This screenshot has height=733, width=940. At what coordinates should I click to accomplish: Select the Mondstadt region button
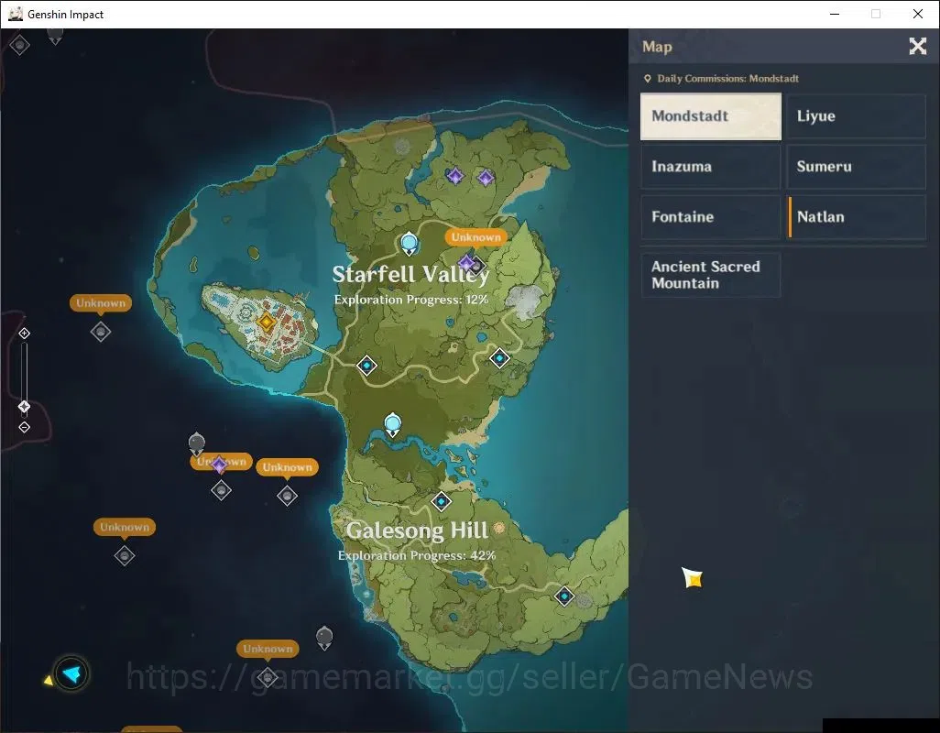[710, 116]
